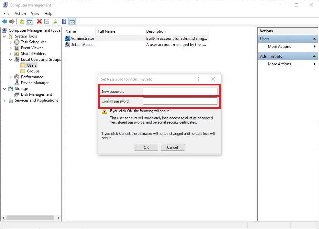Open the Properties toolbar icon
This screenshot has height=229, width=319.
click(47, 21)
